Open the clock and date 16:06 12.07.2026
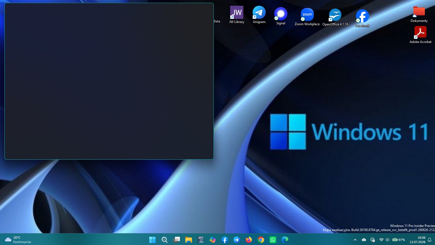435x245 pixels. (417, 240)
